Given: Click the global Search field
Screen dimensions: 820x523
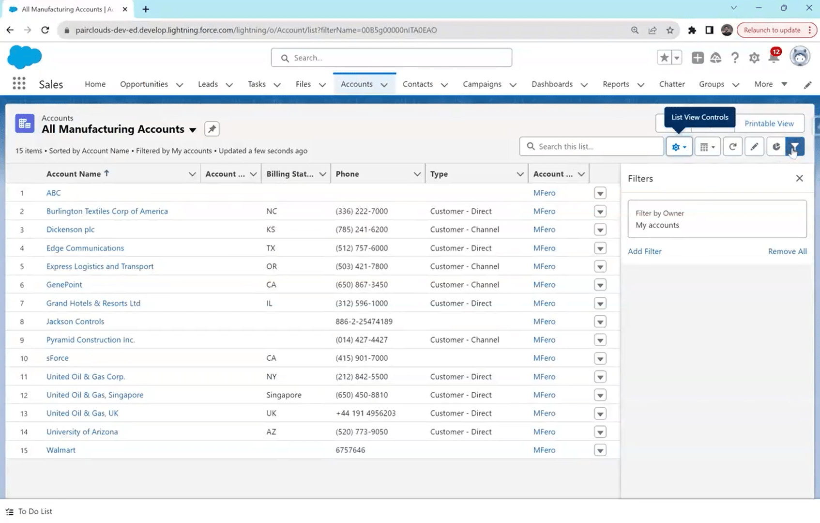Looking at the screenshot, I should click(x=392, y=58).
